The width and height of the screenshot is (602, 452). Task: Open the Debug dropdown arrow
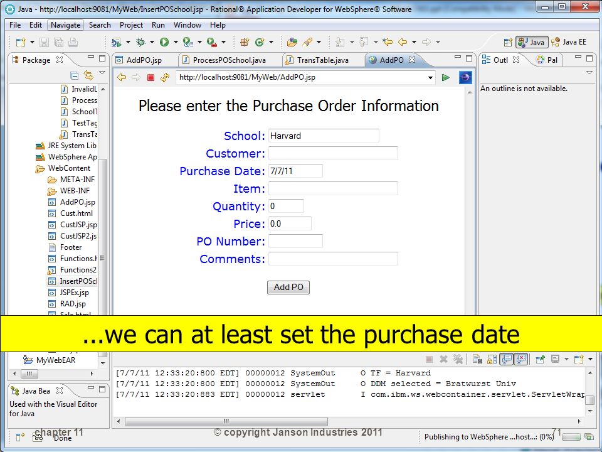[x=152, y=42]
